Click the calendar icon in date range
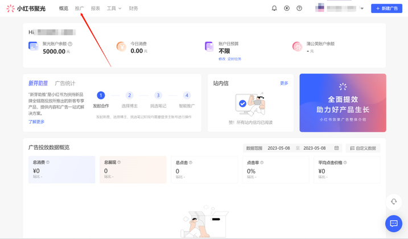 pyautogui.click(x=336, y=148)
